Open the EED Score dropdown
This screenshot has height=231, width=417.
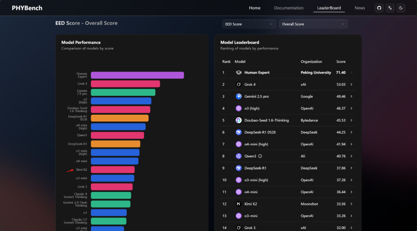(x=249, y=24)
